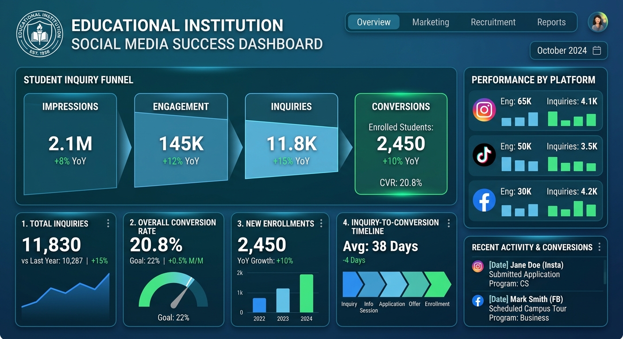Click the Impressions funnel stage card

70,144
